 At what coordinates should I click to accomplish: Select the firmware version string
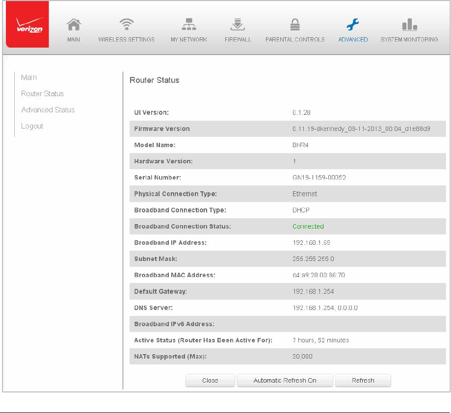click(x=361, y=129)
